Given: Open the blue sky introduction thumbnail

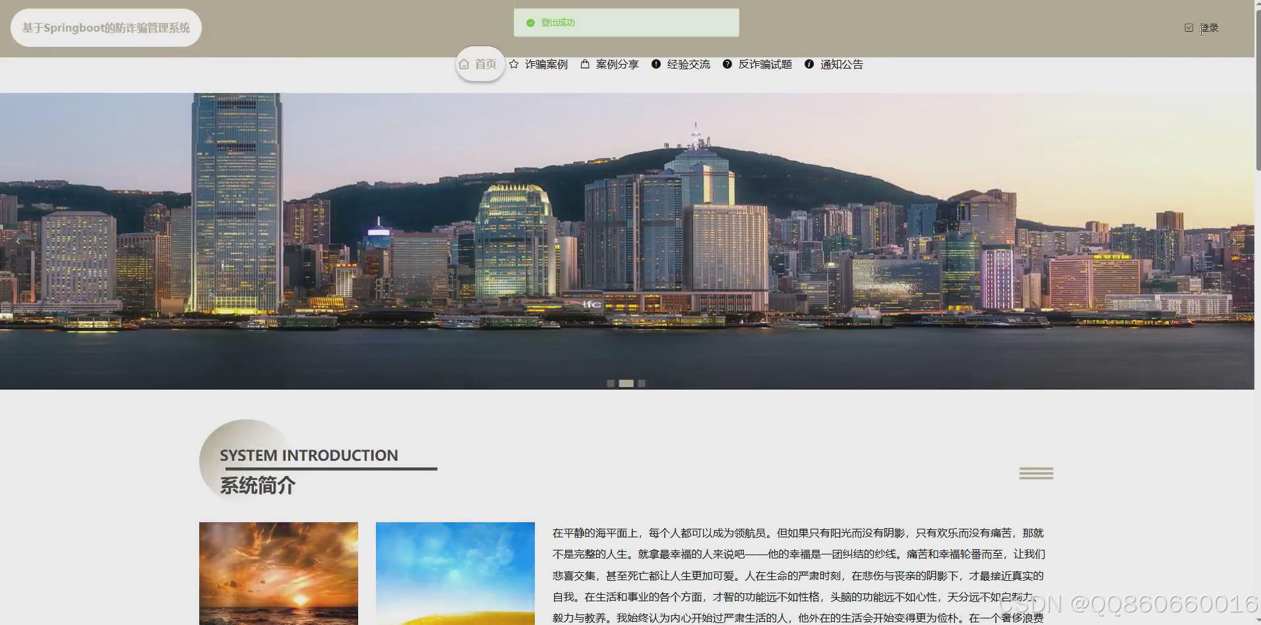Looking at the screenshot, I should (455, 574).
